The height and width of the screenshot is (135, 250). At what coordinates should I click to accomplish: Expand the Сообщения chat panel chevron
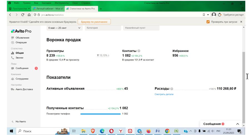click(x=237, y=124)
